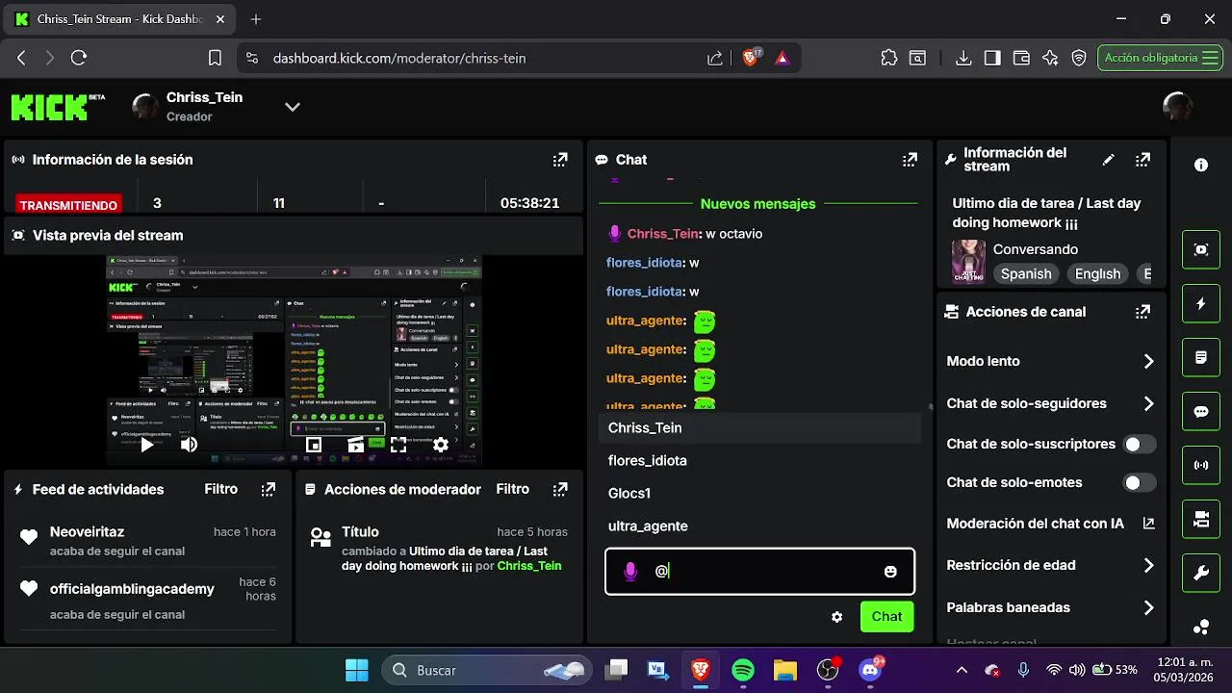Click the chat bubble icon in right sidebar
The width and height of the screenshot is (1232, 693).
pyautogui.click(x=1201, y=411)
